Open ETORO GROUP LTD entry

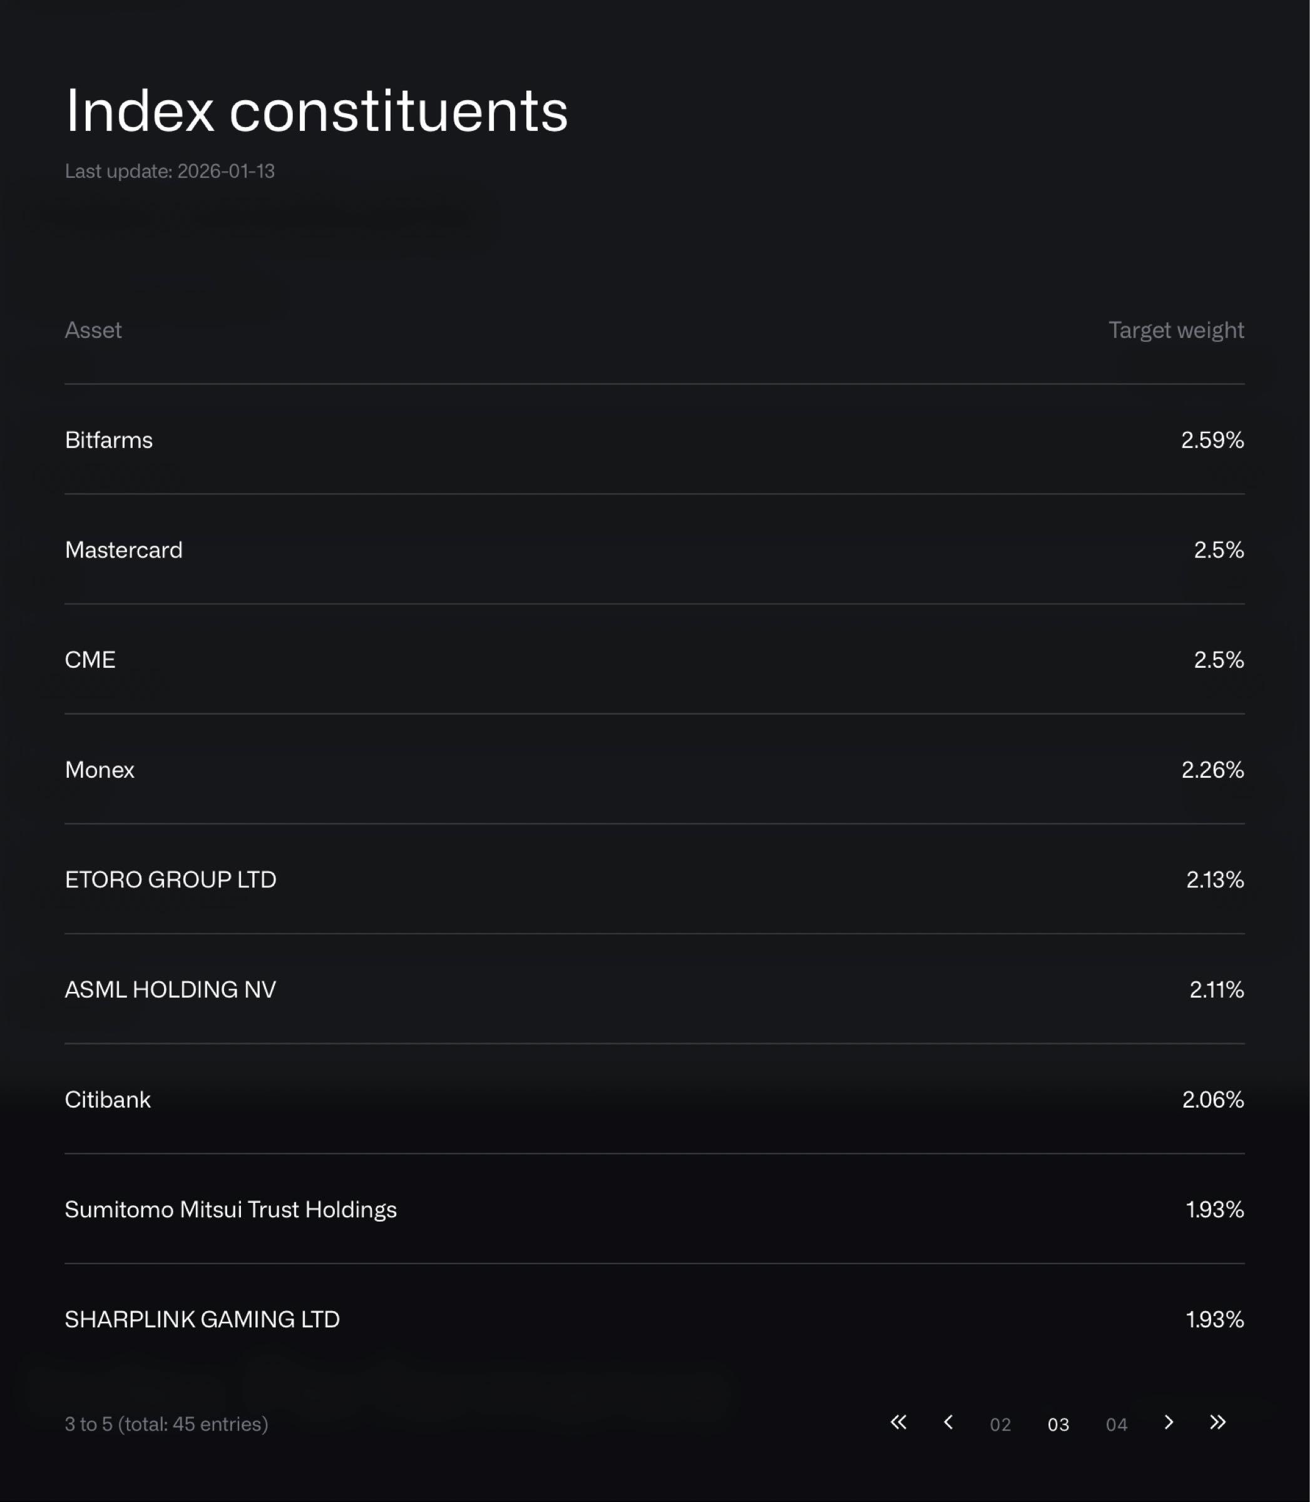click(170, 879)
